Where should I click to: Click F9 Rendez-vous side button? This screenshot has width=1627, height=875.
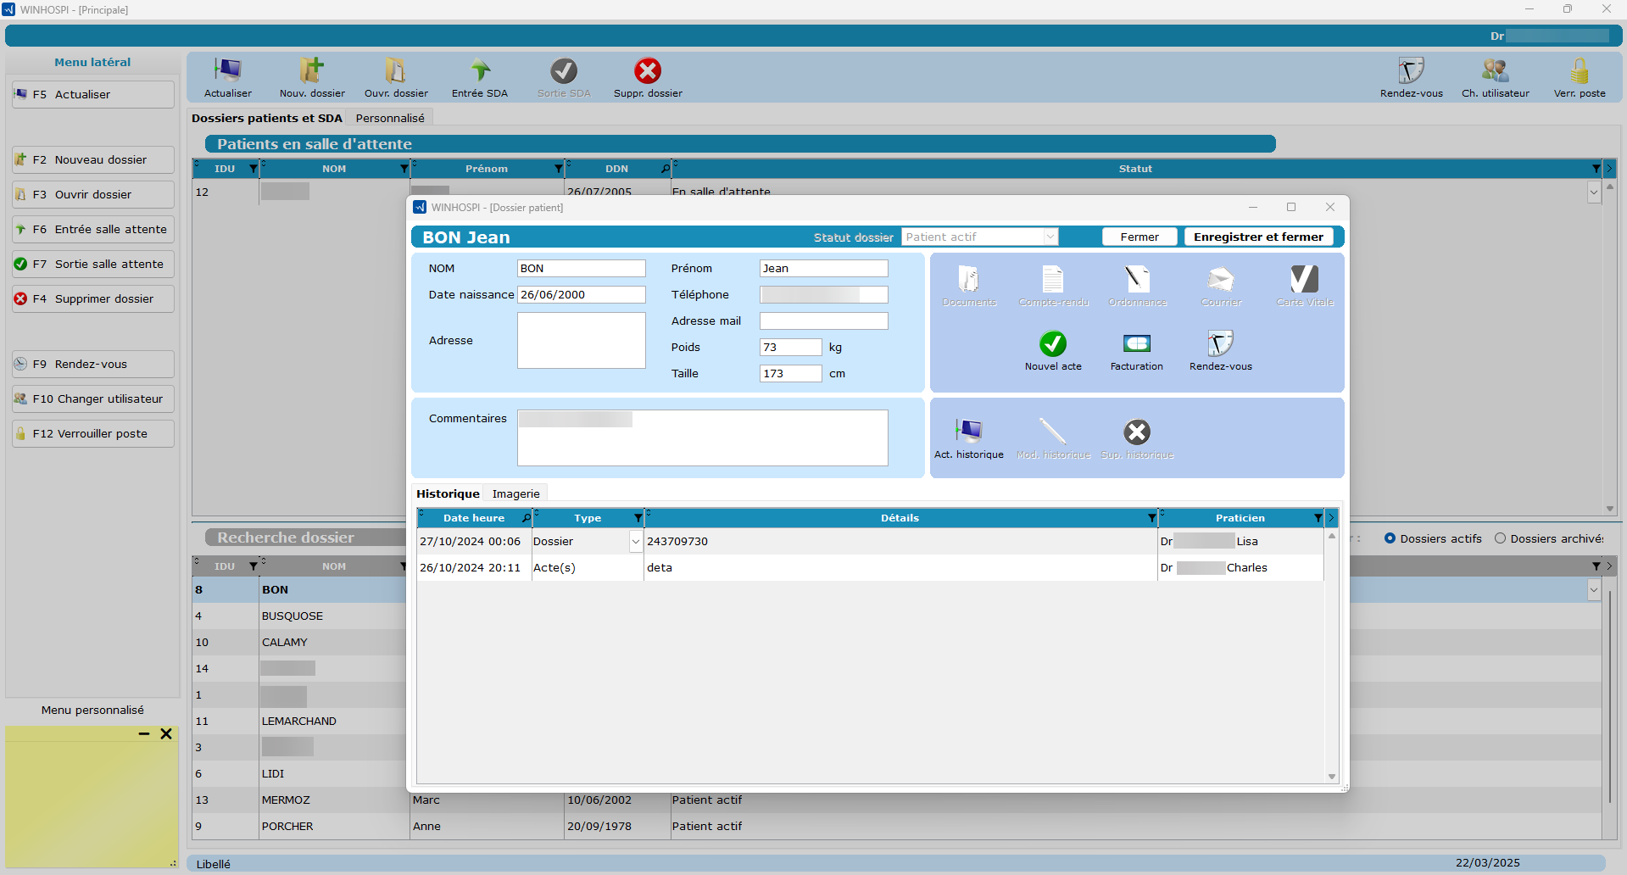(93, 364)
